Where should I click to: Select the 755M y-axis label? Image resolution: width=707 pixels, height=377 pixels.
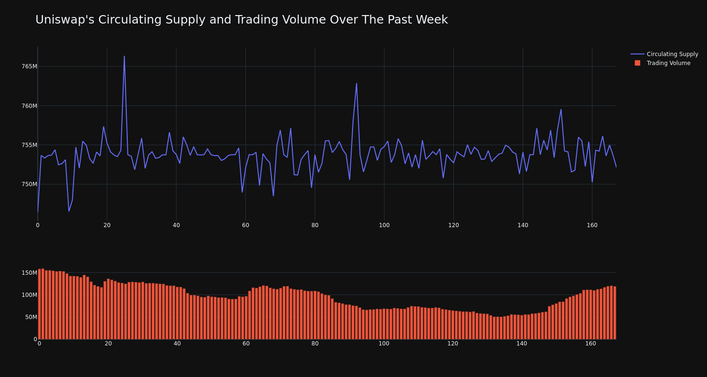pyautogui.click(x=29, y=145)
